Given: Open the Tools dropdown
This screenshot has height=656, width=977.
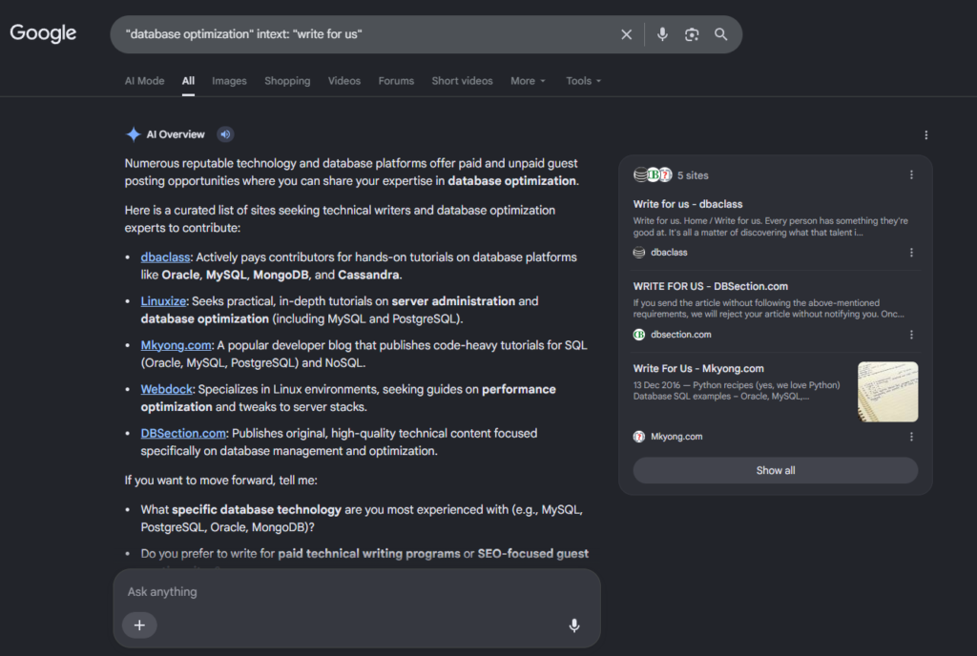Looking at the screenshot, I should coord(583,81).
